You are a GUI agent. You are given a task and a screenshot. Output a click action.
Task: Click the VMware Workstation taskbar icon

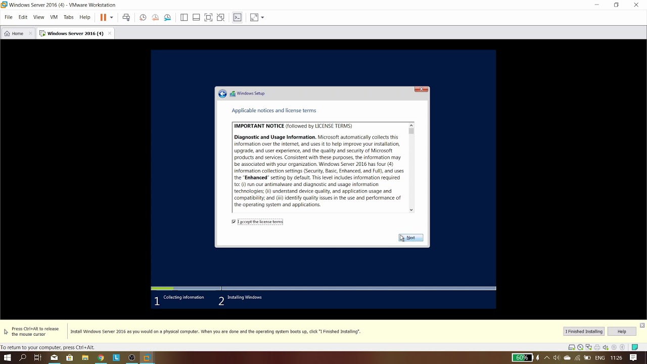147,357
